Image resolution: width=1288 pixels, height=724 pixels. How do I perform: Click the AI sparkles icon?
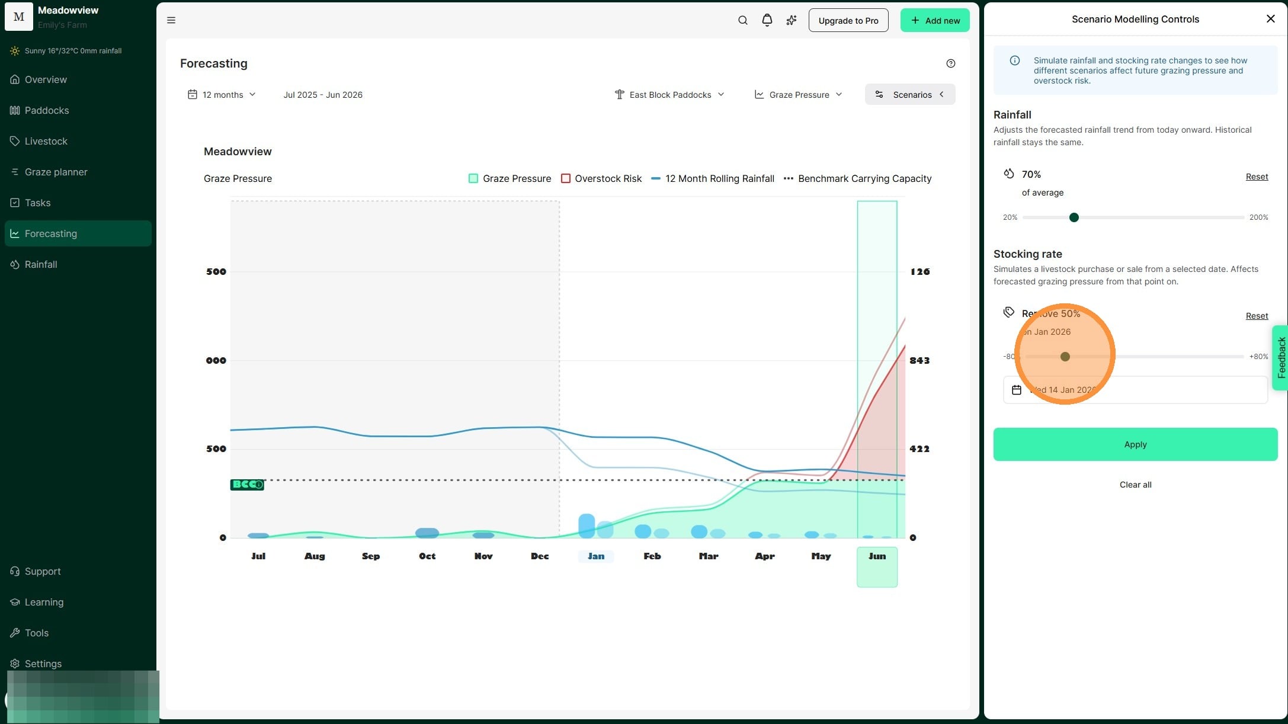pyautogui.click(x=791, y=20)
